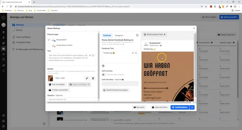The image size is (242, 130).
Task: Open the insights bar chart sidebar icon
Action: click(4, 65)
